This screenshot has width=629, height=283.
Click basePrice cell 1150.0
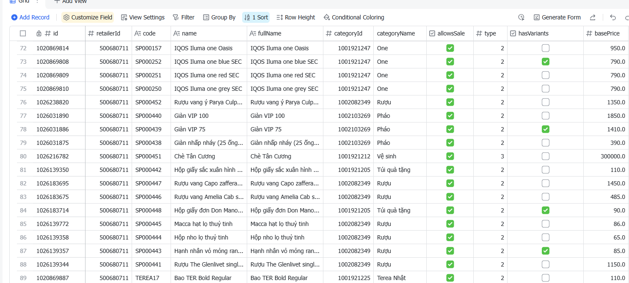click(606, 264)
